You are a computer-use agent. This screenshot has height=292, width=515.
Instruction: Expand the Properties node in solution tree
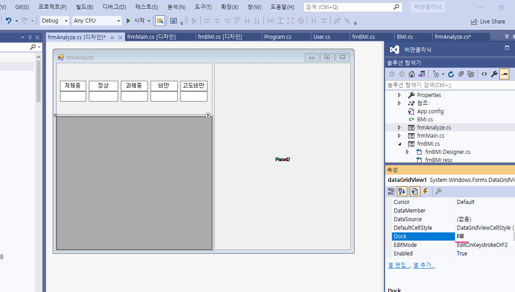pos(399,95)
